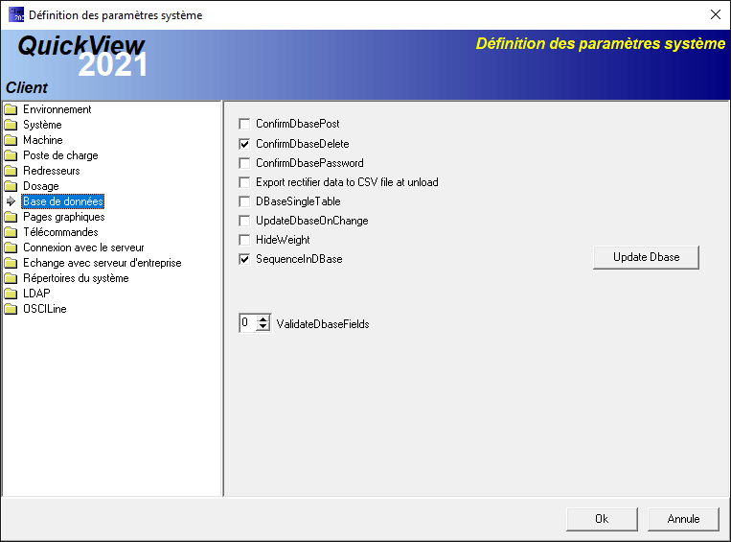731x542 pixels.
Task: Select the highlighted Base de données entry
Action: coord(63,201)
